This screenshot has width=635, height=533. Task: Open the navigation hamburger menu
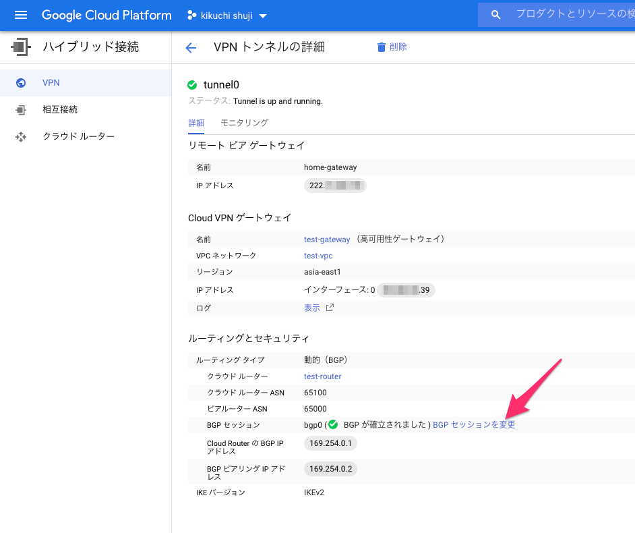(20, 15)
